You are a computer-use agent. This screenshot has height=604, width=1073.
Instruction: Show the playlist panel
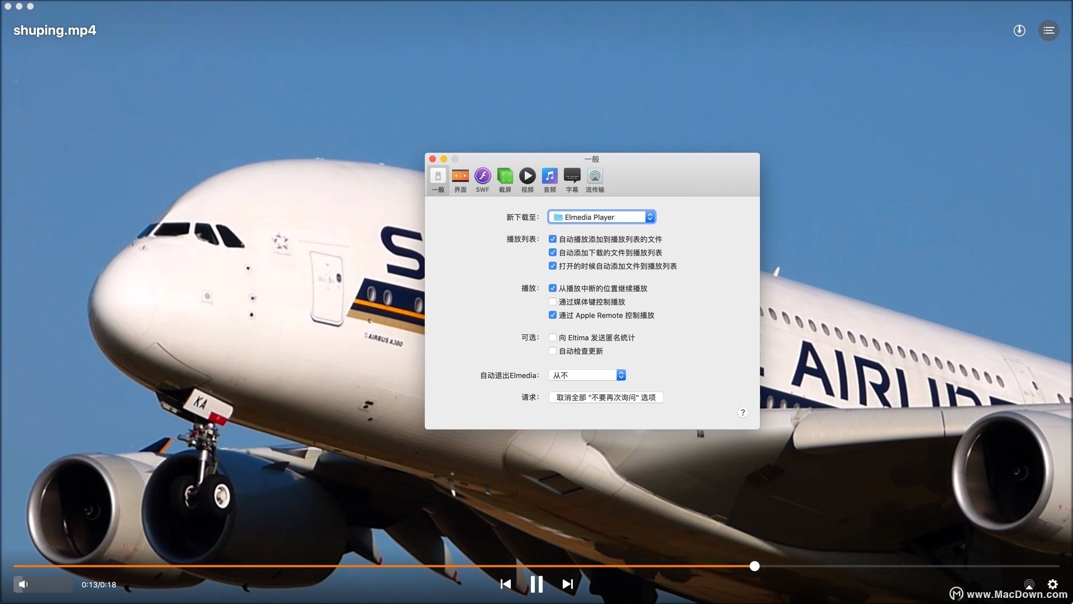(x=1048, y=30)
